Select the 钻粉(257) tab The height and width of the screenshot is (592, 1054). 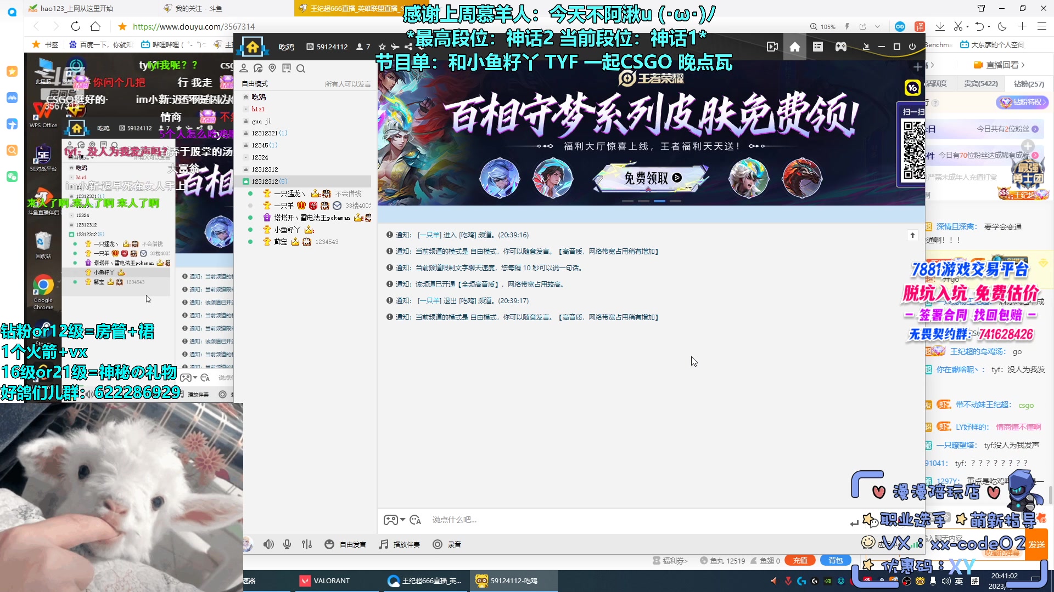pos(1029,83)
